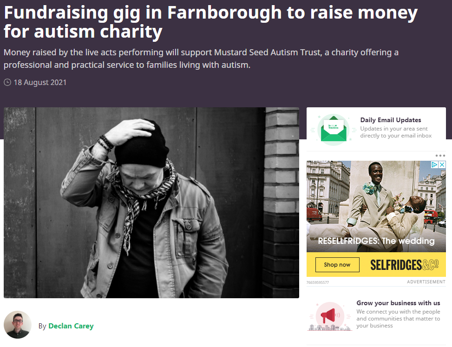This screenshot has width=452, height=347.
Task: Open the Daily Email Updates heading
Action: point(391,120)
